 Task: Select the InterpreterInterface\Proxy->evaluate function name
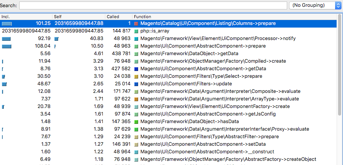[x=225, y=129]
